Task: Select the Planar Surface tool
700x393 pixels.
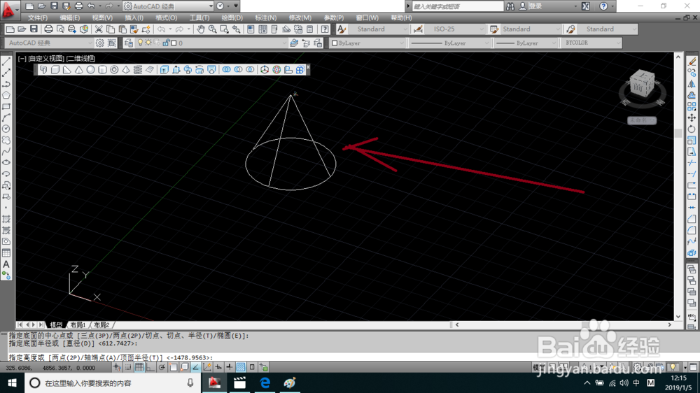Action: [x=150, y=70]
